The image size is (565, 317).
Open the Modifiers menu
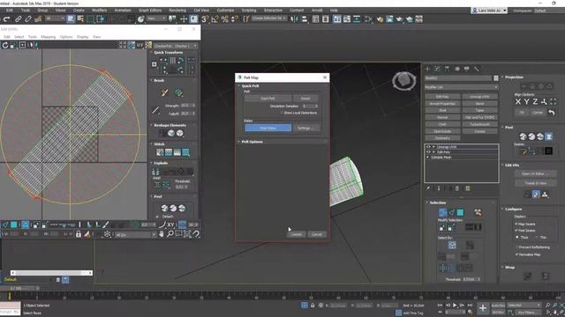click(100, 11)
